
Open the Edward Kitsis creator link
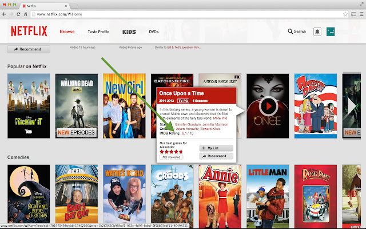click(210, 129)
